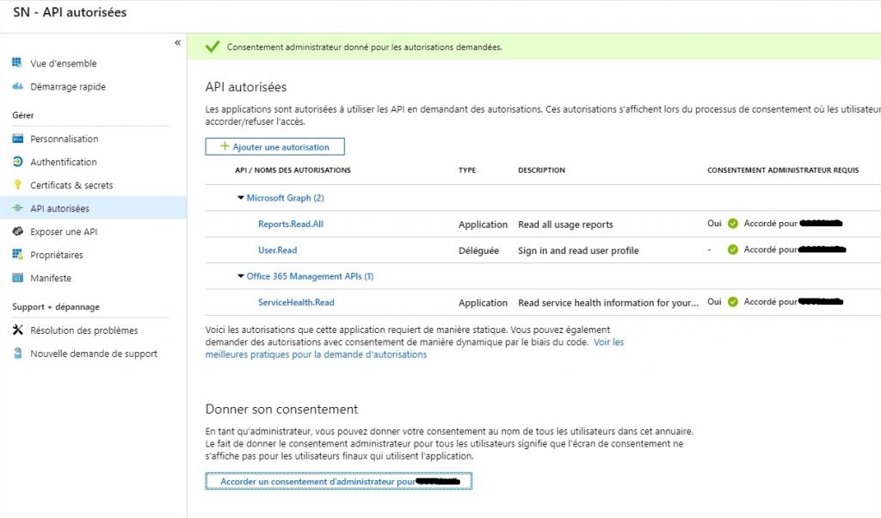
Task: Open the Reports.Read.All permission link
Action: click(x=291, y=224)
